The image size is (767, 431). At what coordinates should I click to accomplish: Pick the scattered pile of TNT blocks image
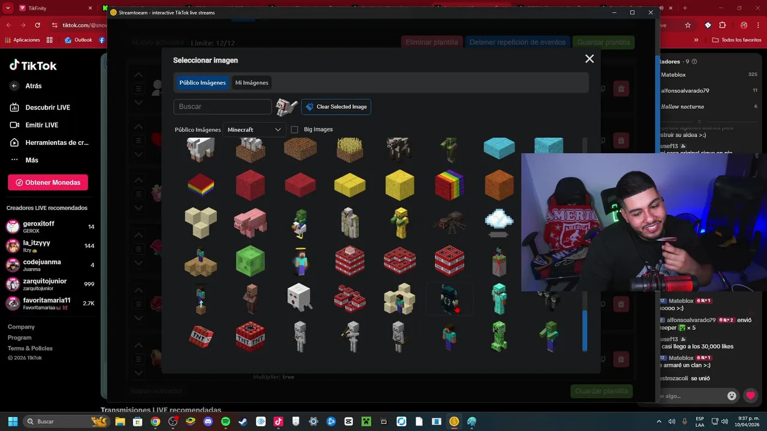[x=350, y=299]
